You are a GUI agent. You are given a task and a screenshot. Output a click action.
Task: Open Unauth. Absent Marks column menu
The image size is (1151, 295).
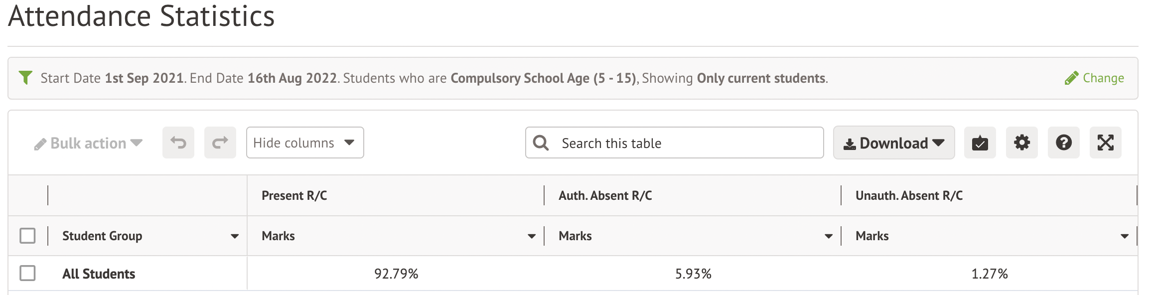[1125, 236]
